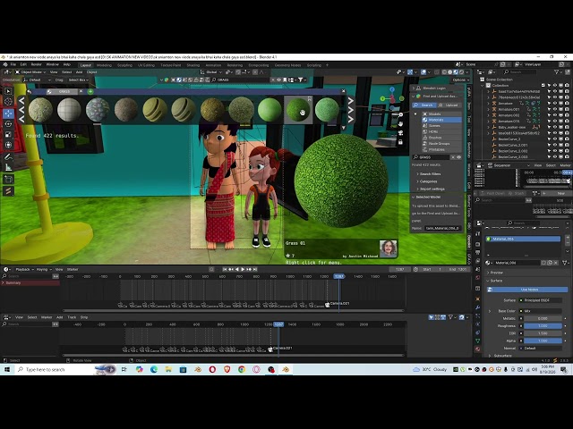Screen dimensions: 573x429
Task: Expand the Search filters section
Action: (x=429, y=174)
